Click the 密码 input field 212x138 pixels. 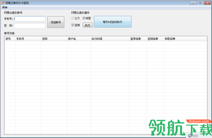tap(30, 25)
